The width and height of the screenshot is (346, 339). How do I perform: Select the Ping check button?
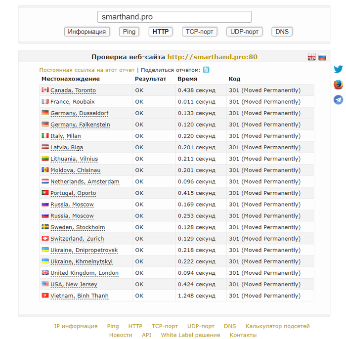point(129,32)
